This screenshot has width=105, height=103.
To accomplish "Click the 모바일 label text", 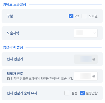I will coord(93,16).
